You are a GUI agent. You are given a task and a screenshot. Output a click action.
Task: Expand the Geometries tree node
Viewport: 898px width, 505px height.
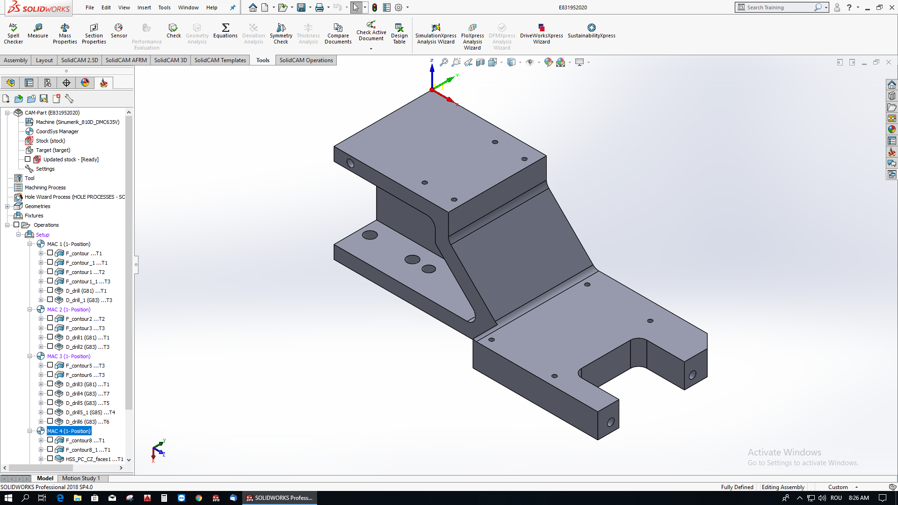(x=7, y=206)
